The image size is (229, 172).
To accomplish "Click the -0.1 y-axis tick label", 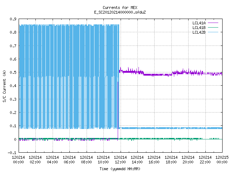I will [x=12, y=153].
